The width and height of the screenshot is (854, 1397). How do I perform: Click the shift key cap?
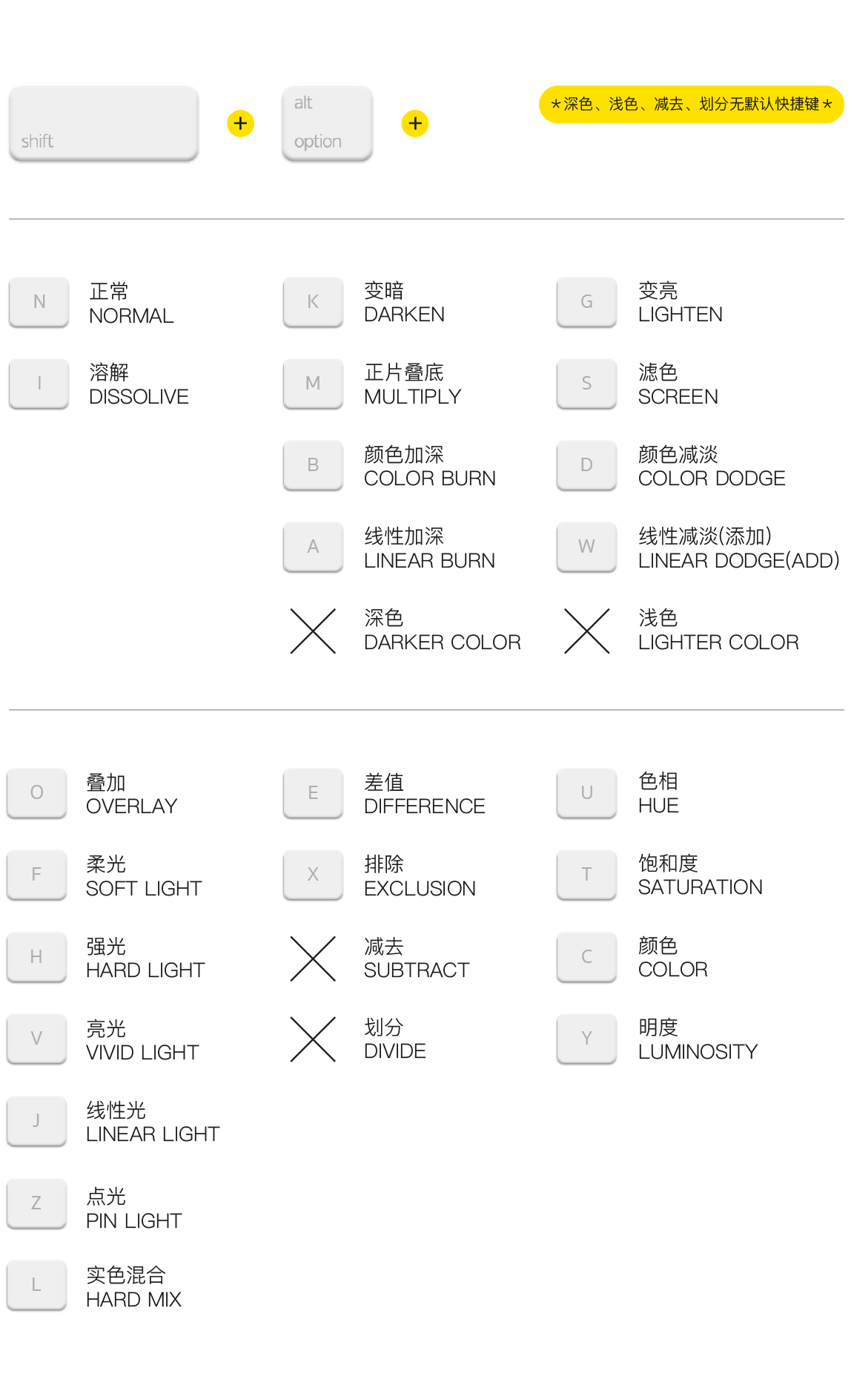(x=104, y=123)
